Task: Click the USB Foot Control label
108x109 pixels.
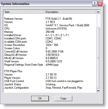Action: [14, 81]
